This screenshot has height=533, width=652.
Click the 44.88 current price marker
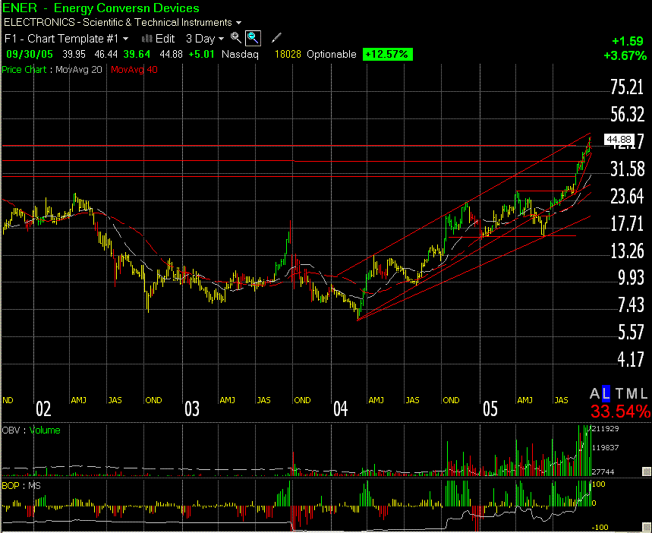coord(619,139)
